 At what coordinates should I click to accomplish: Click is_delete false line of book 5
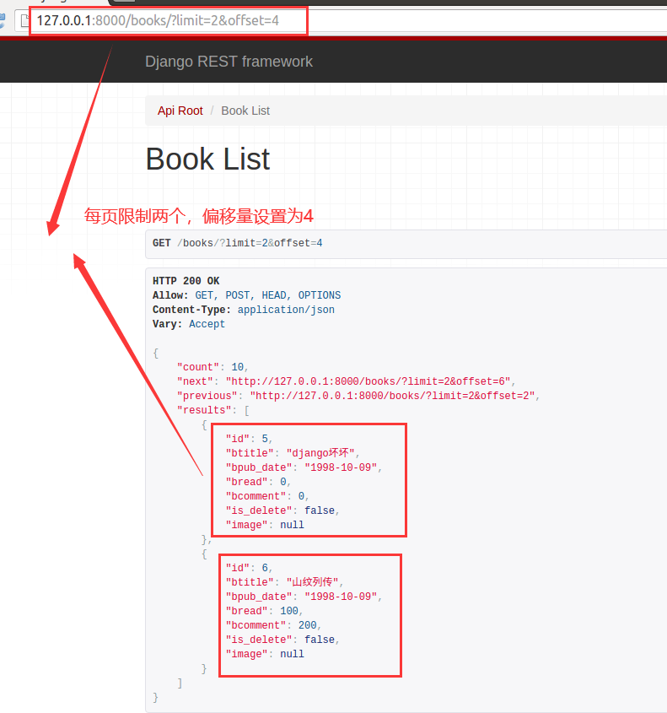[282, 510]
